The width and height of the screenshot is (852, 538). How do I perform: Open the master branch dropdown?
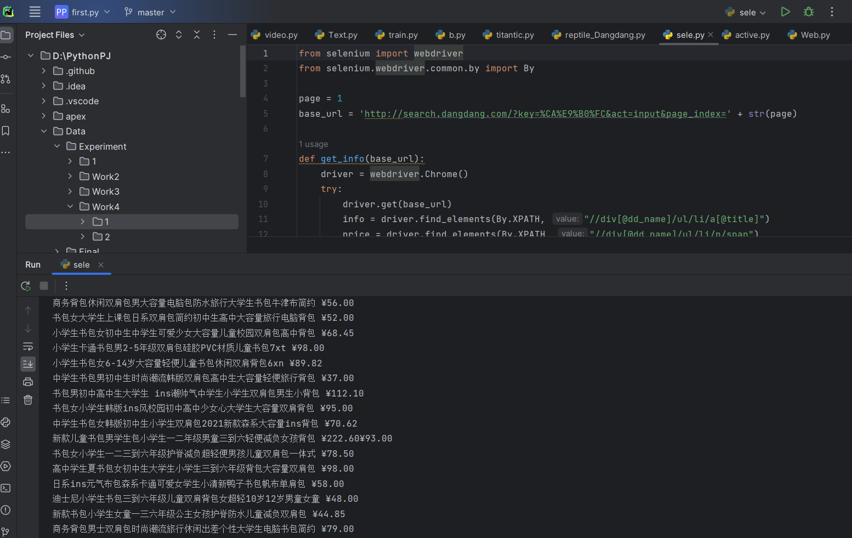tap(150, 12)
